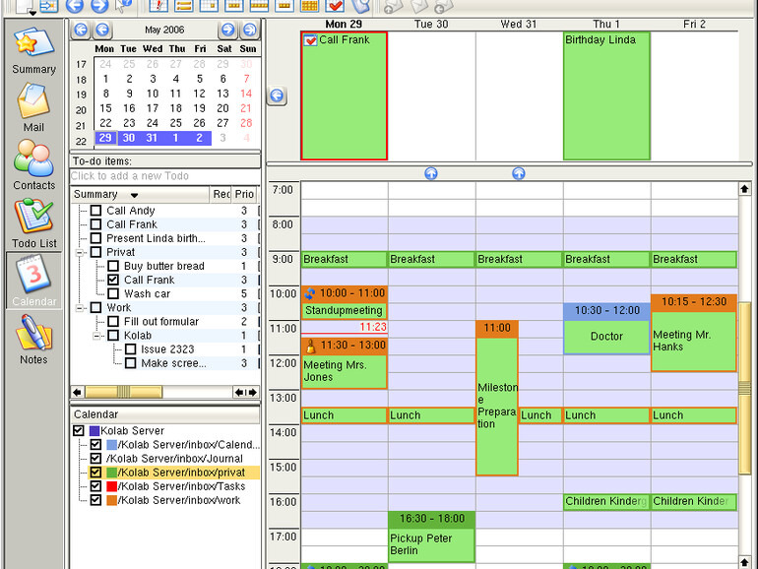The image size is (758, 569).
Task: Sort to-dos via Summary column header
Action: pyautogui.click(x=140, y=194)
